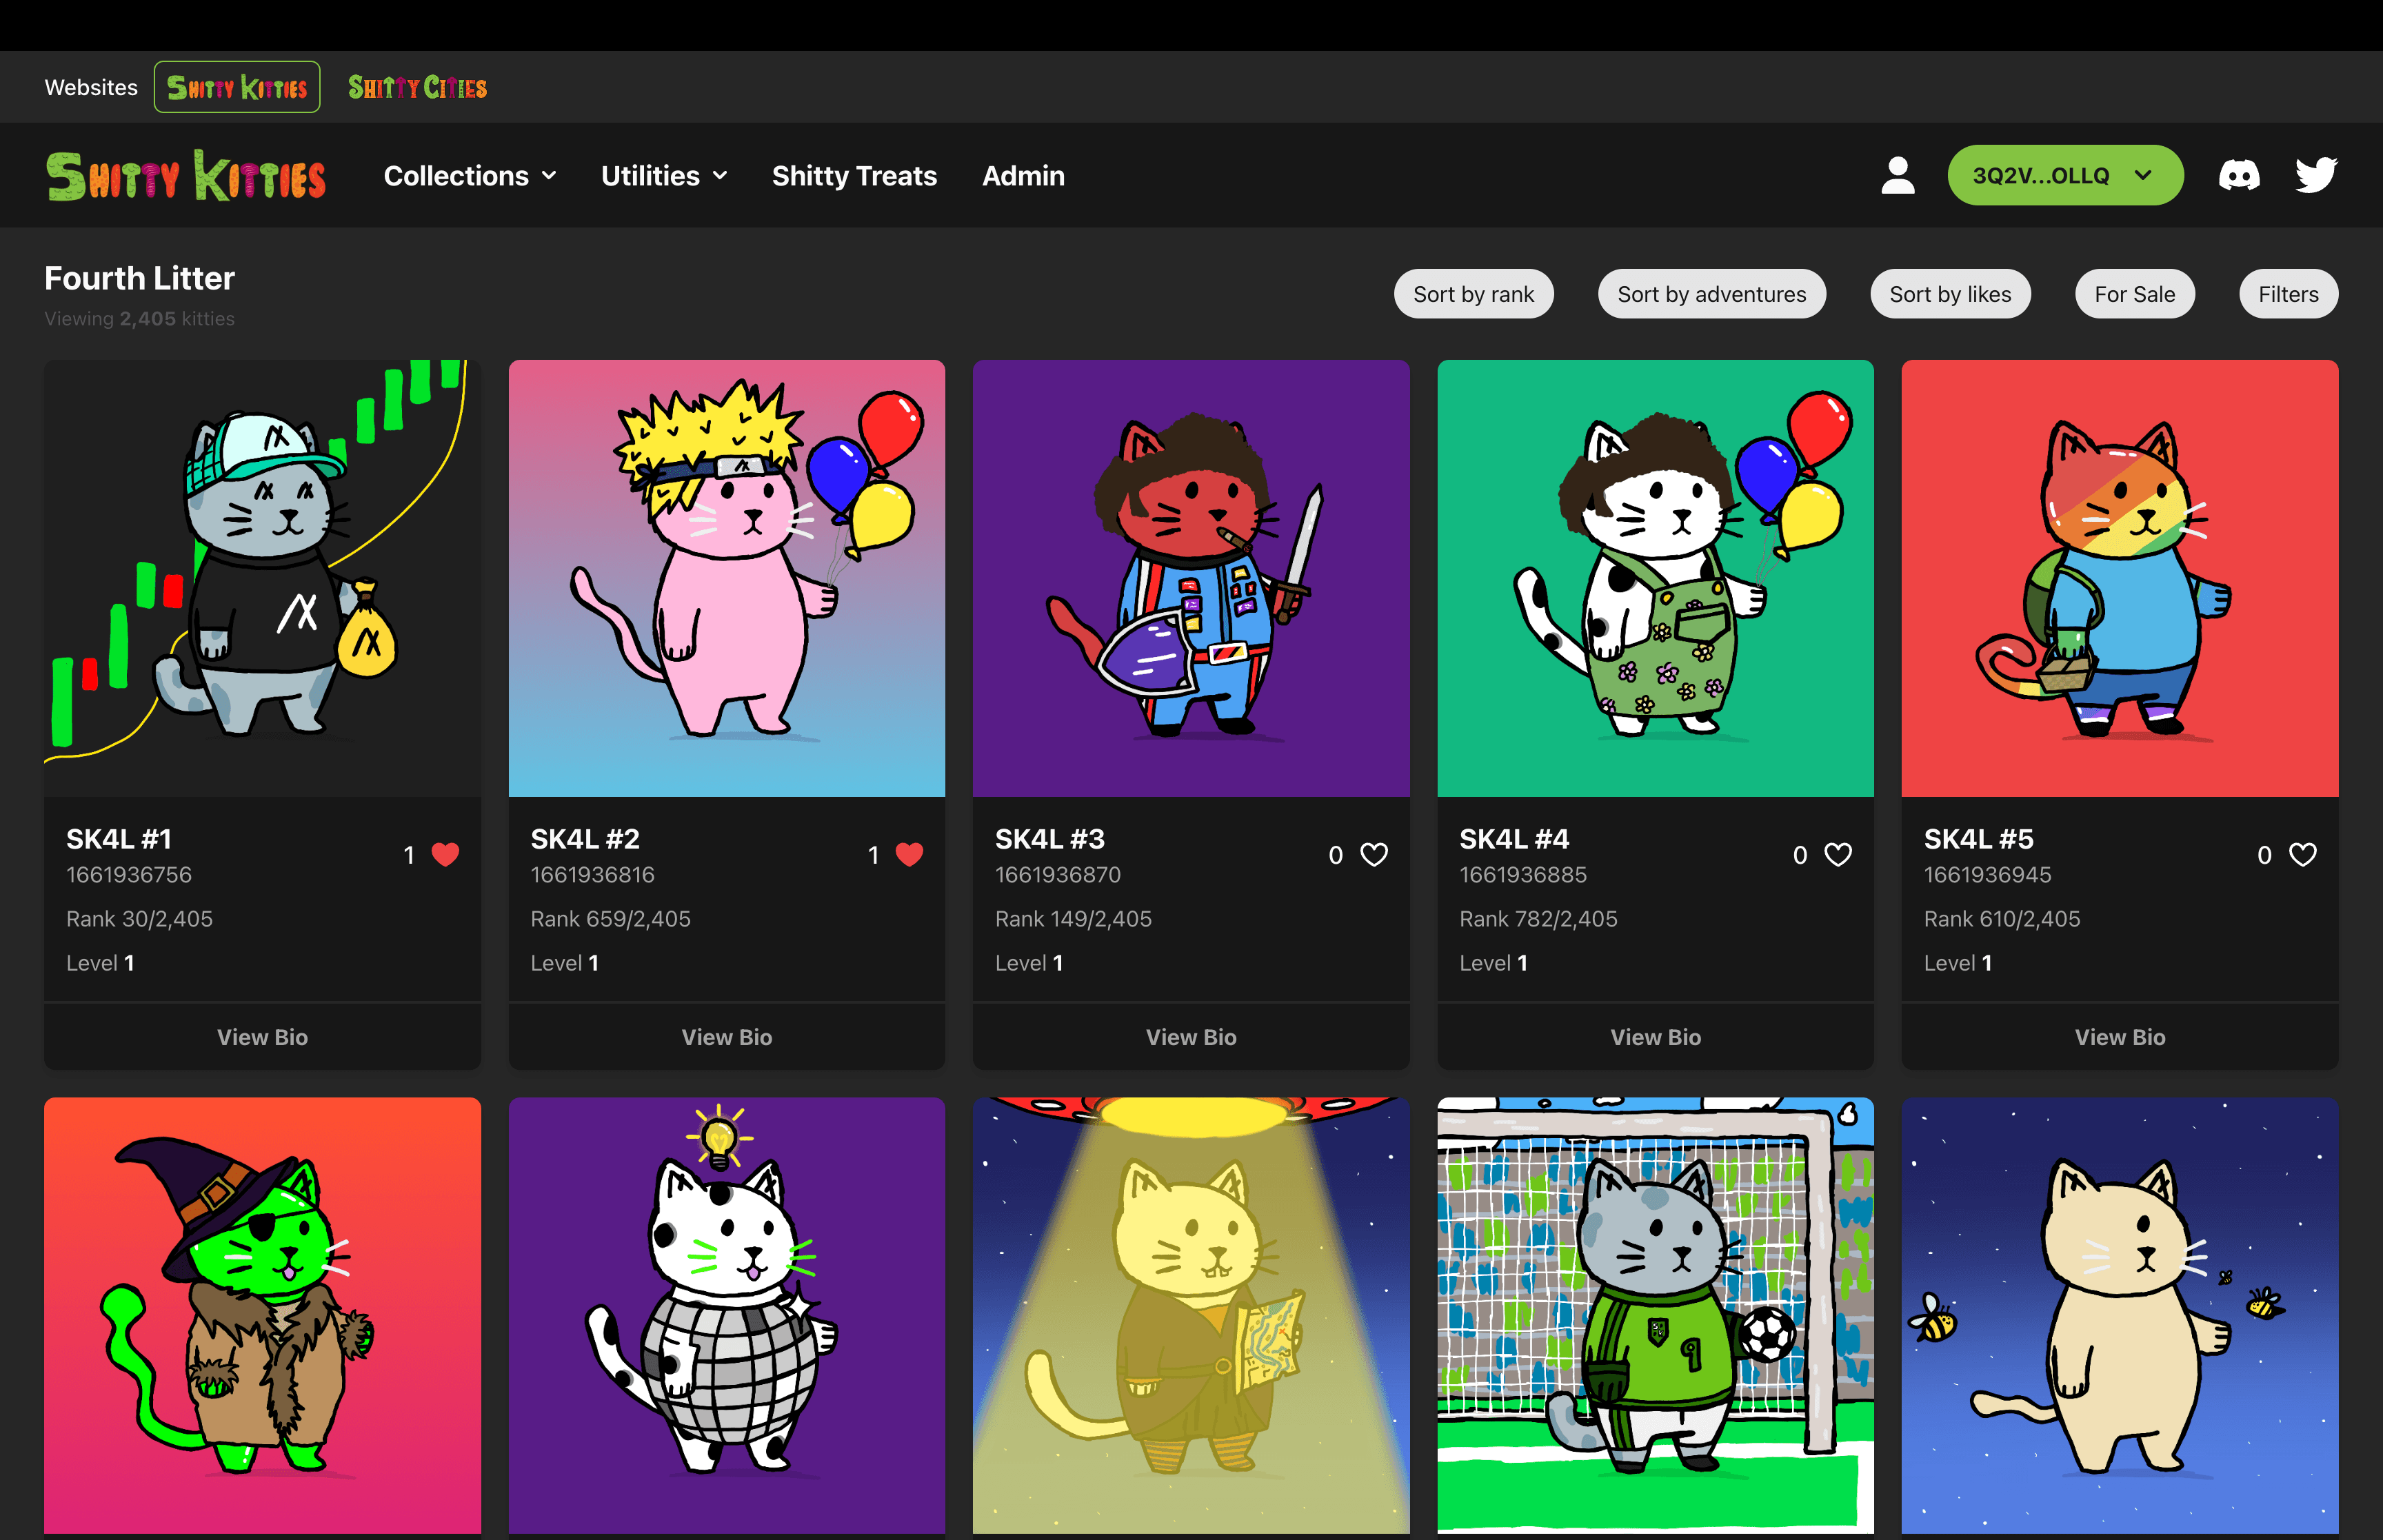The height and width of the screenshot is (1540, 2383).
Task: Open the Filters button
Action: point(2287,294)
